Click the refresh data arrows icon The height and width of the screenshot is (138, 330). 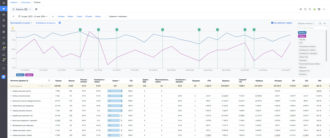(305, 9)
